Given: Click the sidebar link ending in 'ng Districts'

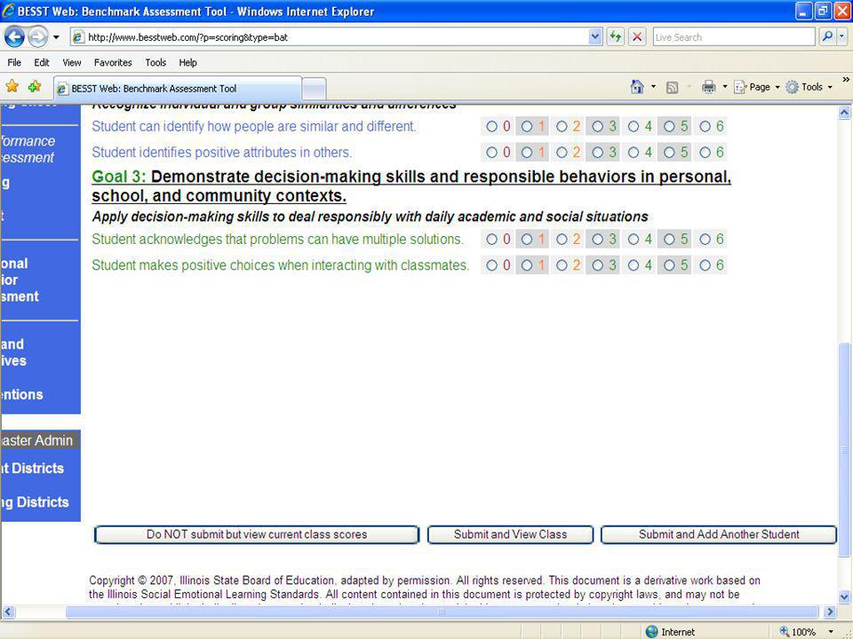Looking at the screenshot, I should (x=35, y=502).
